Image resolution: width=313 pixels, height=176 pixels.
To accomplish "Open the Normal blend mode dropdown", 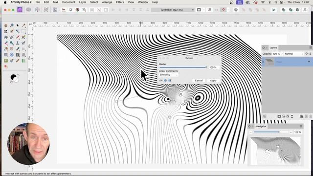I will point(294,54).
